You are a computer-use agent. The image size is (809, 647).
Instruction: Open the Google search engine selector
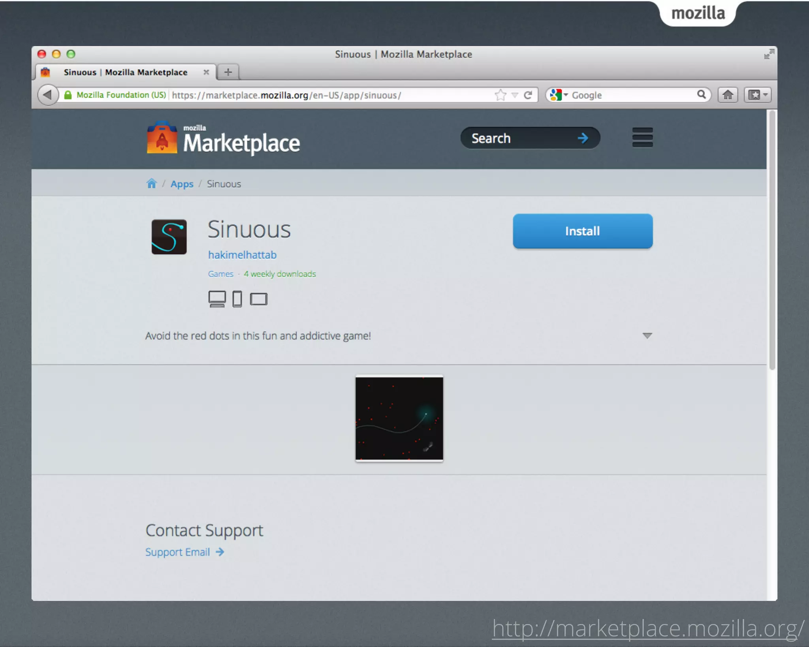tap(559, 95)
